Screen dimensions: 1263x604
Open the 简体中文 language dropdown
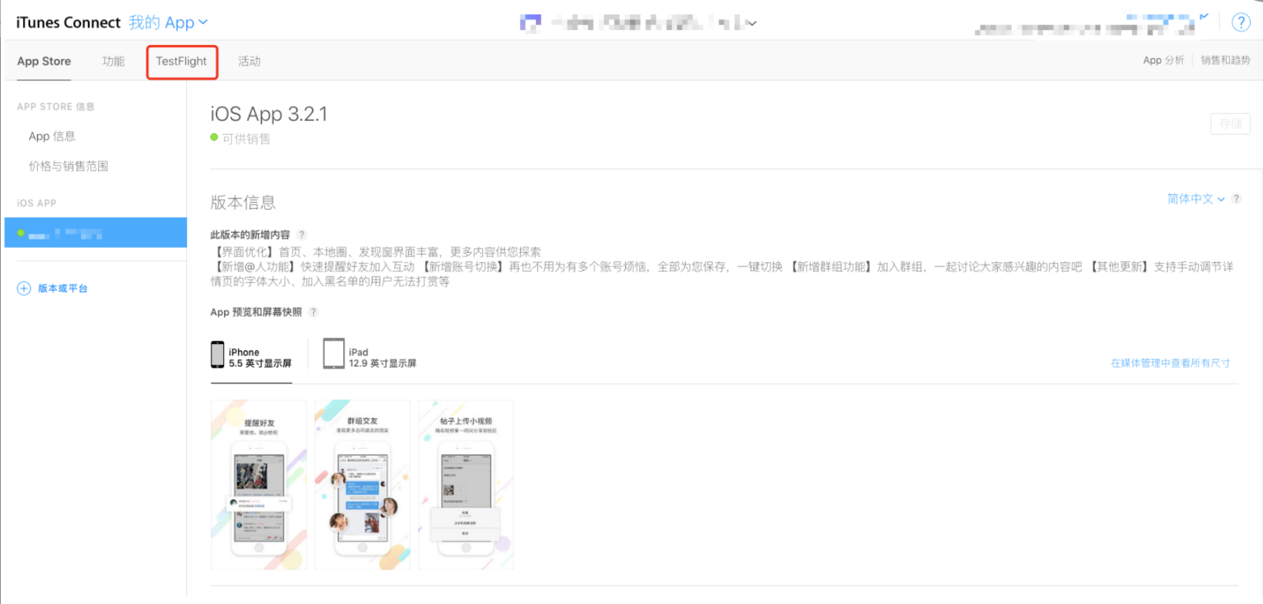[x=1196, y=198]
